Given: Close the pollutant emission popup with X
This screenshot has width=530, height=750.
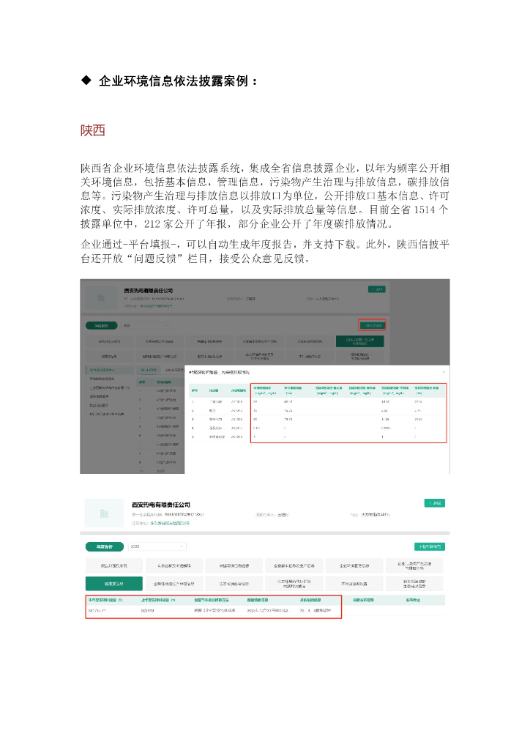Looking at the screenshot, I should 443,371.
